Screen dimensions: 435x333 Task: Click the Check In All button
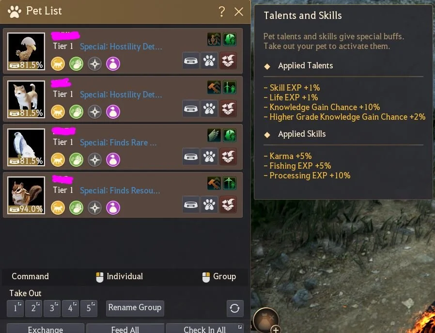(x=205, y=328)
